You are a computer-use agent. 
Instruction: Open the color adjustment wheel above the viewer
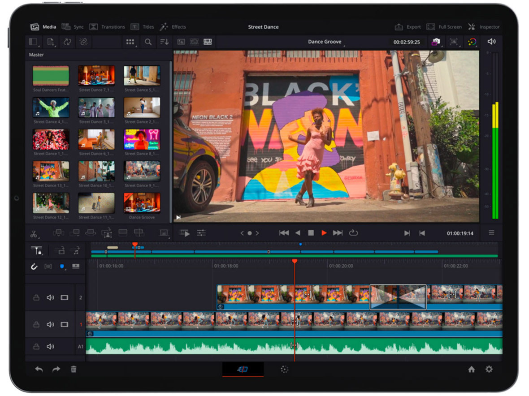click(x=472, y=41)
